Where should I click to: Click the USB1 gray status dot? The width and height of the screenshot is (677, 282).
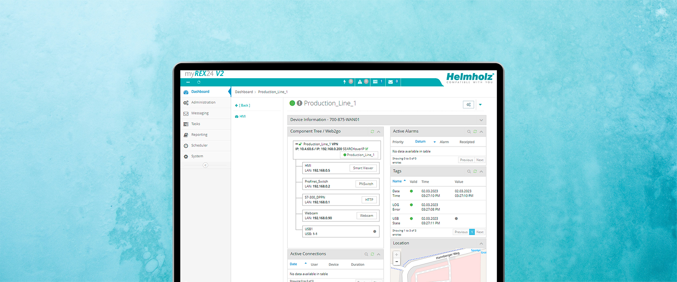pos(374,232)
